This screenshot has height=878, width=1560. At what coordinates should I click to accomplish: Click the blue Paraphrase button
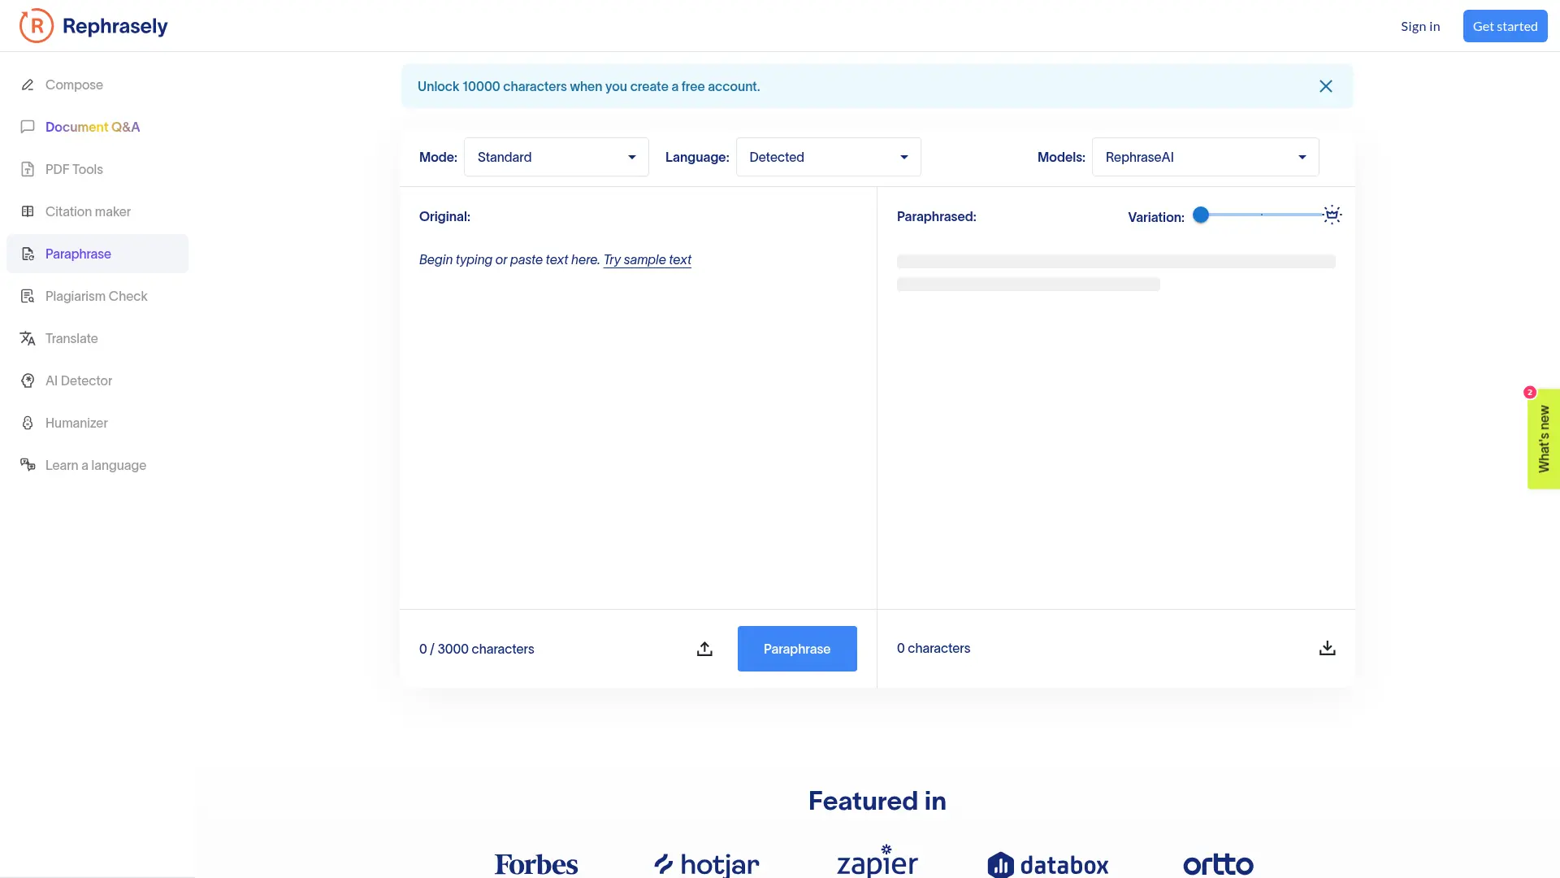[797, 649]
